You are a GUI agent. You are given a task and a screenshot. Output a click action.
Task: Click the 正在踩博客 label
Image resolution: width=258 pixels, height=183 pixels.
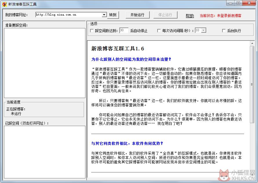16,109
